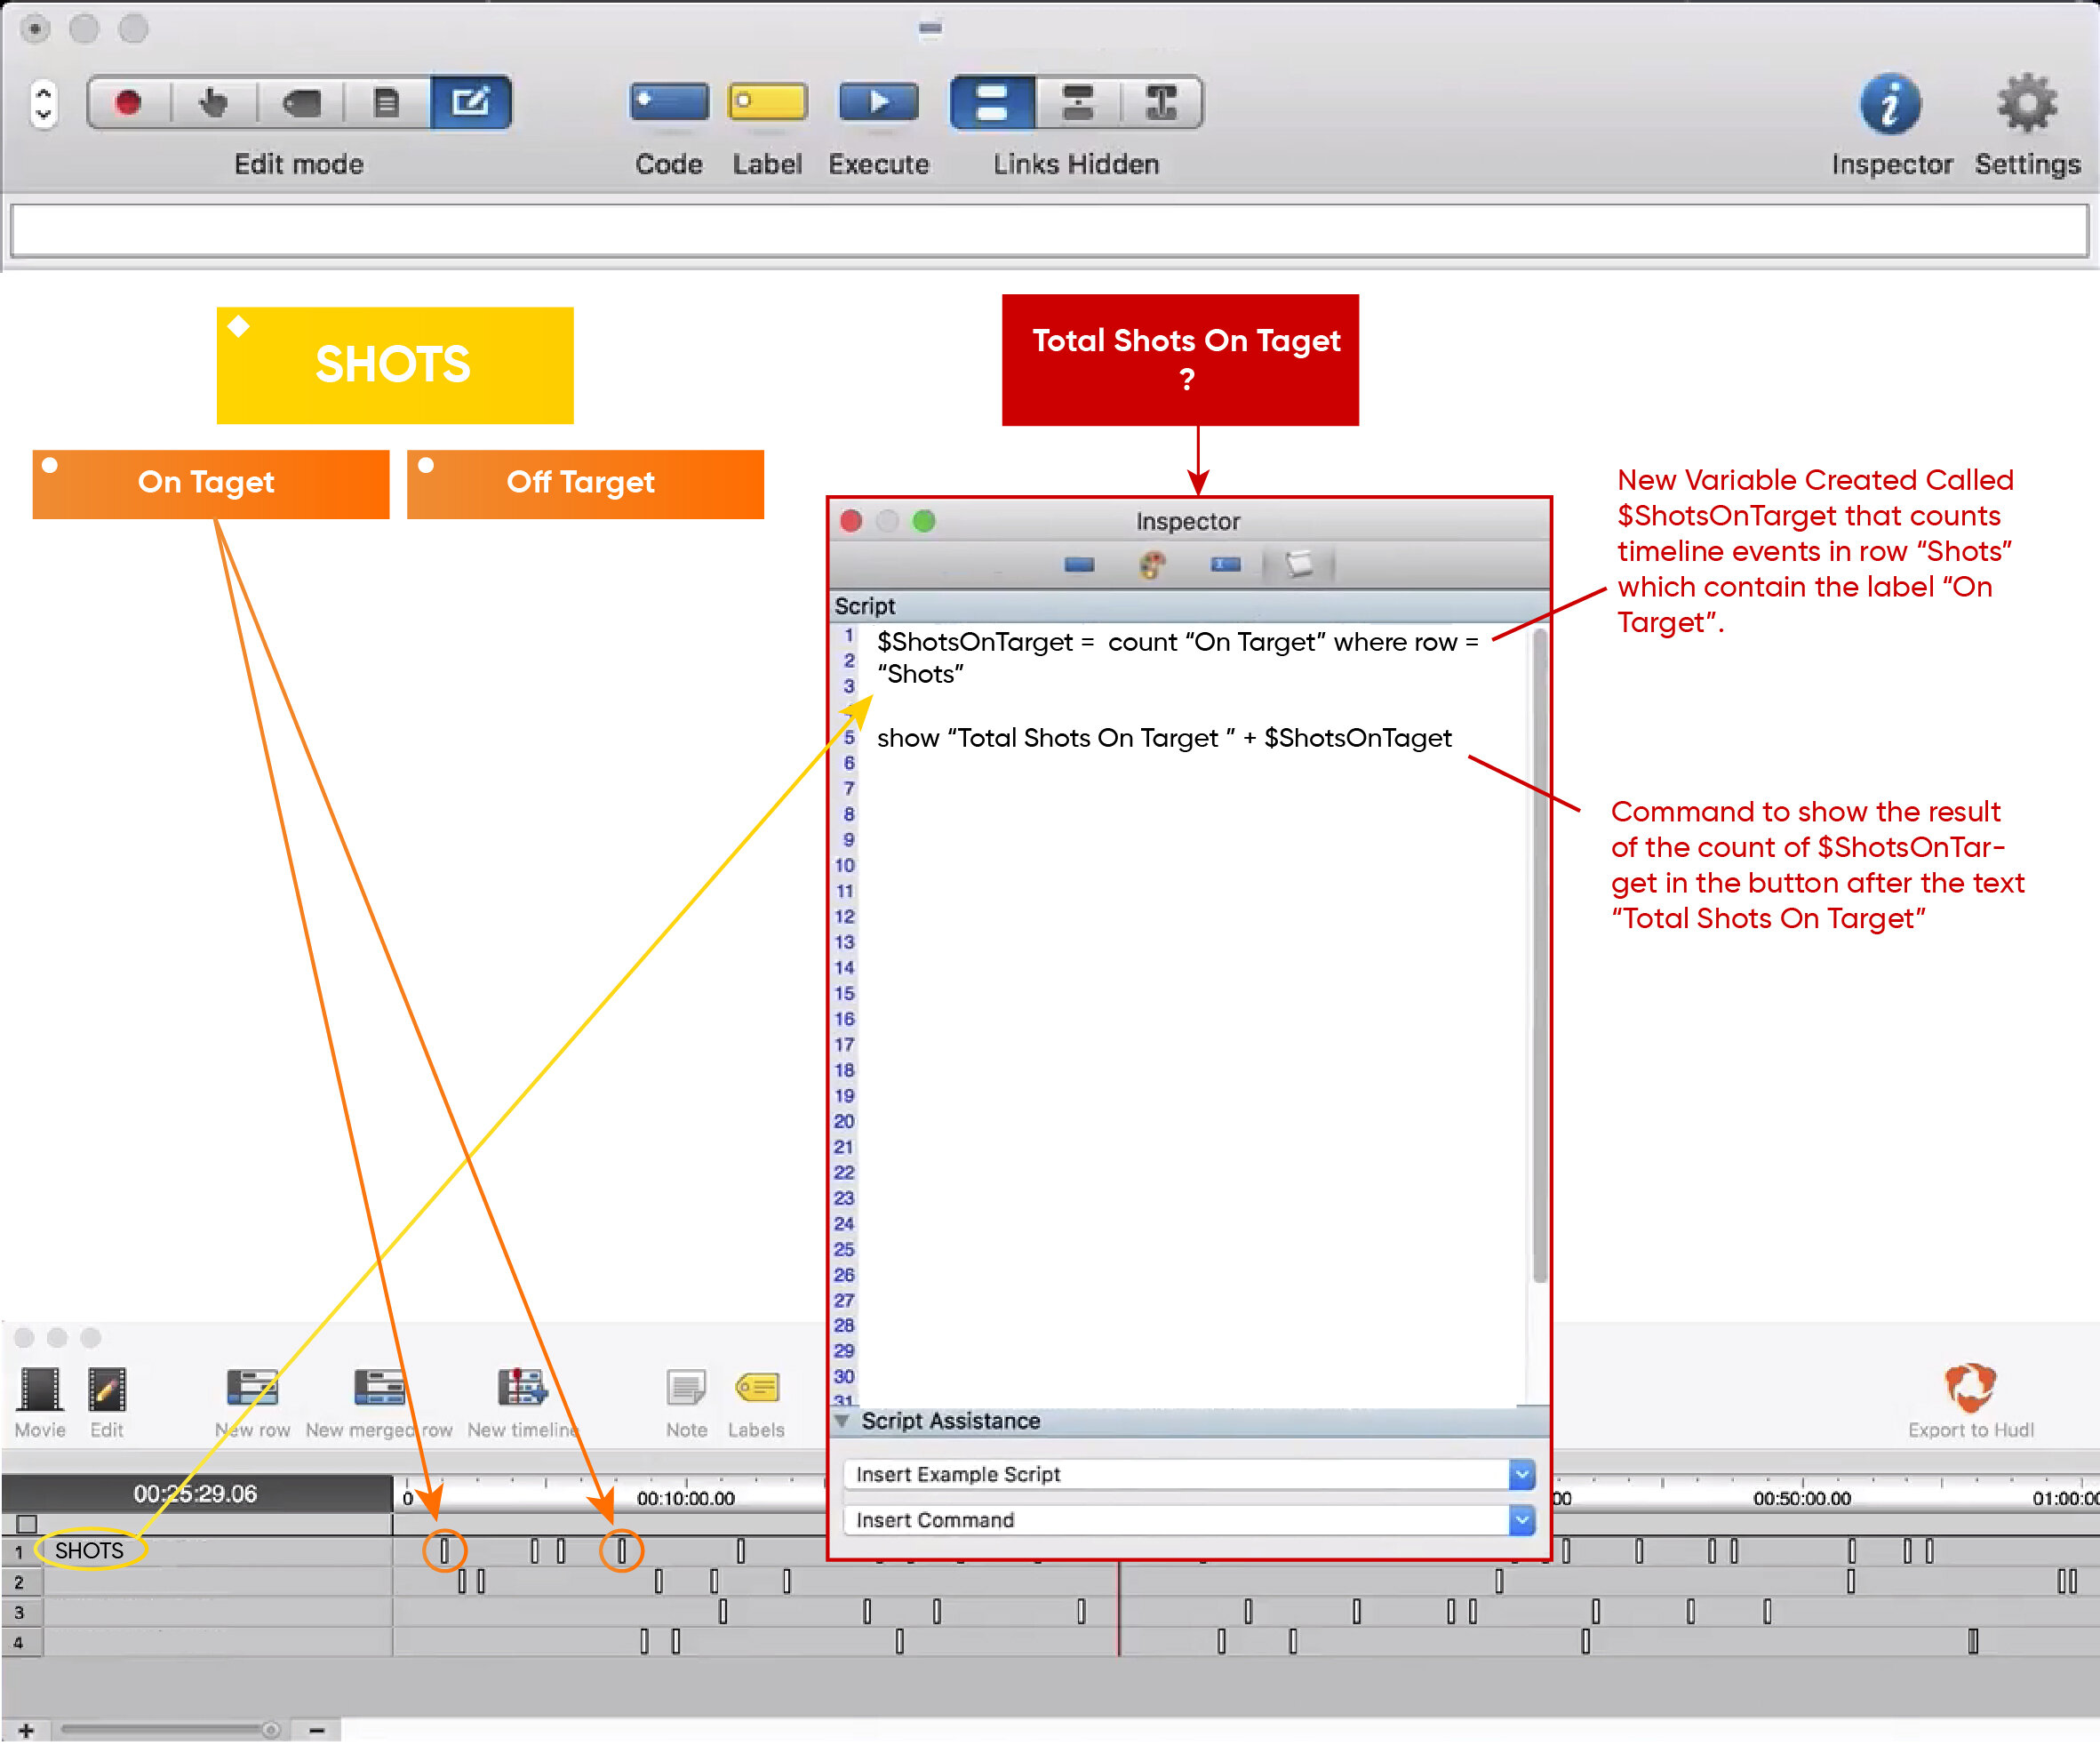Open the blue Inspector info icon
This screenshot has height=1746, width=2100.
(1889, 105)
